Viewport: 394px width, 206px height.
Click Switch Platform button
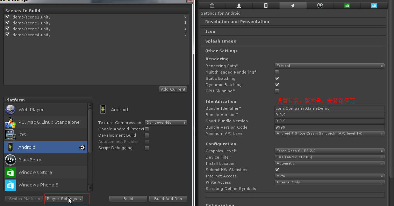(x=24, y=199)
